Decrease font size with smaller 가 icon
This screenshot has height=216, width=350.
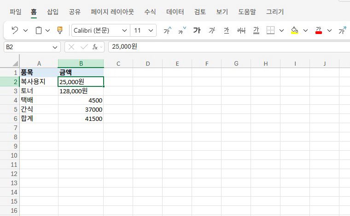(182, 30)
